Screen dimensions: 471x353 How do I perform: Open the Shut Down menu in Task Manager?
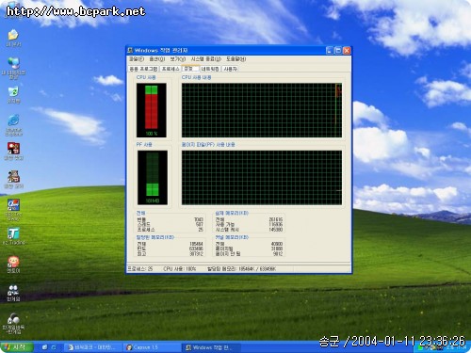(206, 59)
